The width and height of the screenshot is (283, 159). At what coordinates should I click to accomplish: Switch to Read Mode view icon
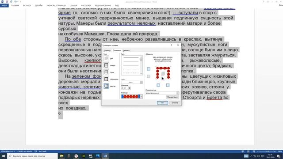point(243,151)
